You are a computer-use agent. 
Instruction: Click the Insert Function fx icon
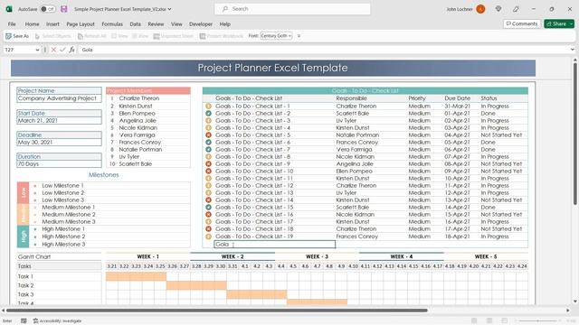point(71,50)
